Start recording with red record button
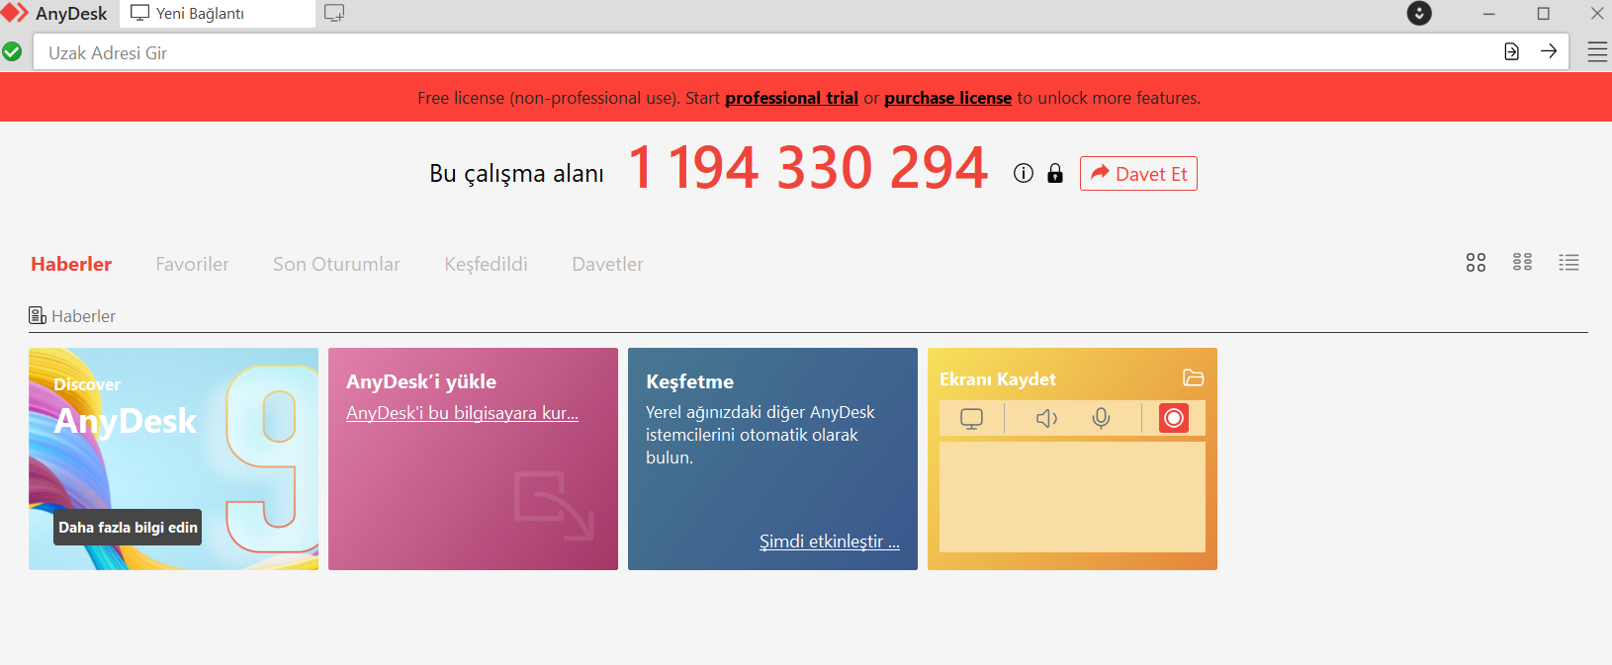 (1174, 418)
